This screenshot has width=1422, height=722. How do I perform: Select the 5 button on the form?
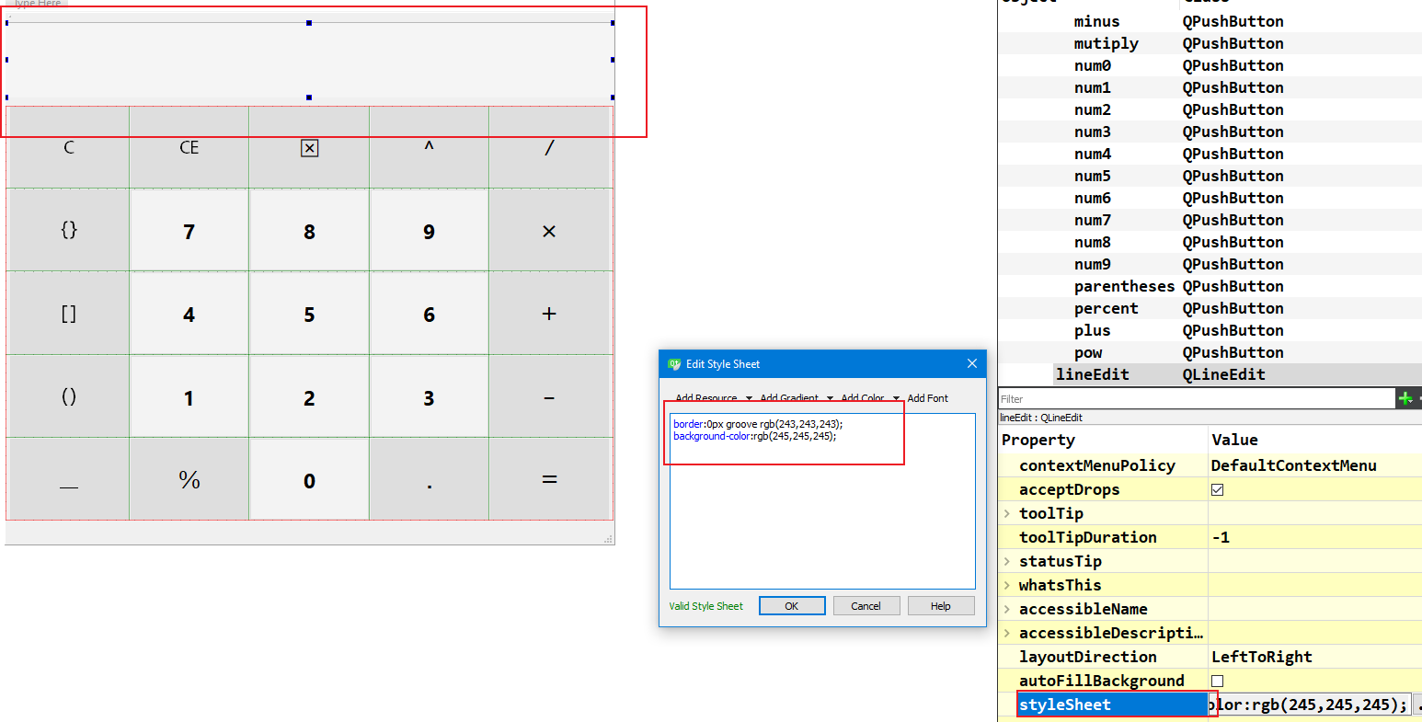point(309,315)
